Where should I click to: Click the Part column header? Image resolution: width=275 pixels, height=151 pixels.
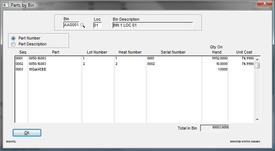tap(55, 52)
